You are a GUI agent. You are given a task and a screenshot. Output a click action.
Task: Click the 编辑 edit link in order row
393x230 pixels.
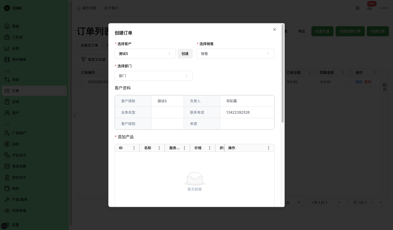coord(359,82)
